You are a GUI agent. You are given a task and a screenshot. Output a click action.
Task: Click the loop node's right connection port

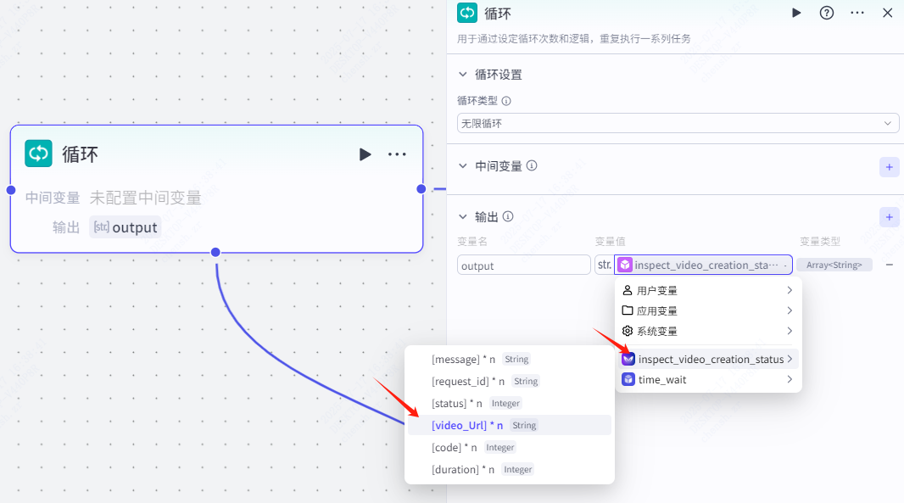click(421, 188)
